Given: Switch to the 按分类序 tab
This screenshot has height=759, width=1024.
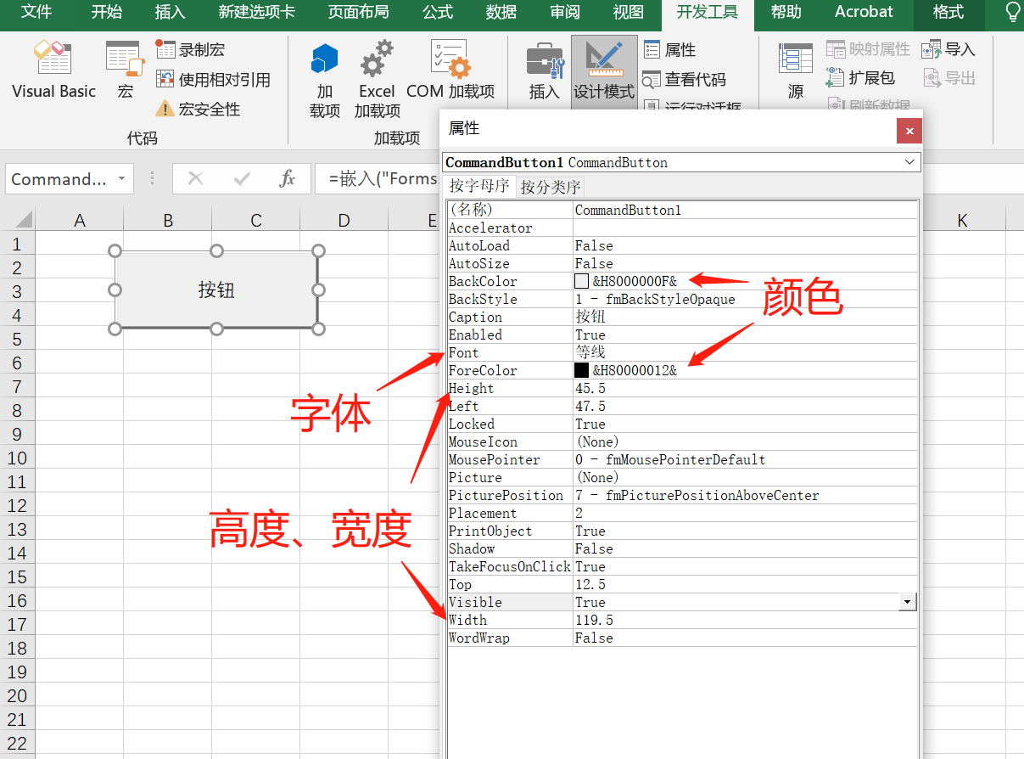Looking at the screenshot, I should pyautogui.click(x=548, y=185).
